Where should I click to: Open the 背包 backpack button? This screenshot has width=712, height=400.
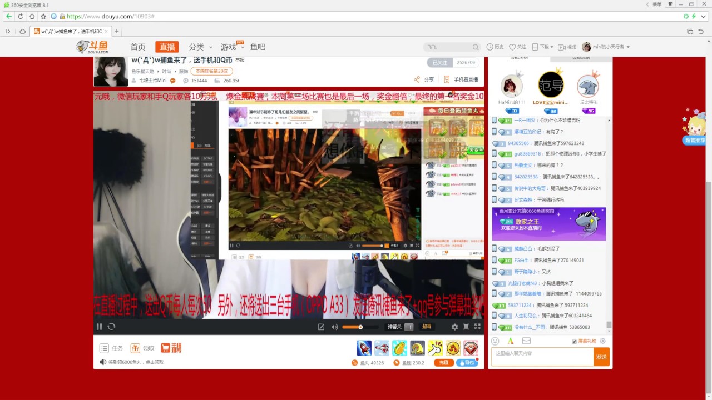pos(467,363)
